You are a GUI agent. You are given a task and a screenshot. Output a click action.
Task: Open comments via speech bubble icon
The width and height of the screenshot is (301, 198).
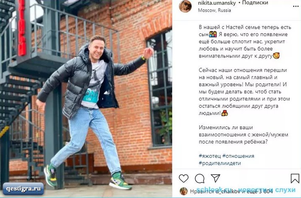tap(200, 179)
